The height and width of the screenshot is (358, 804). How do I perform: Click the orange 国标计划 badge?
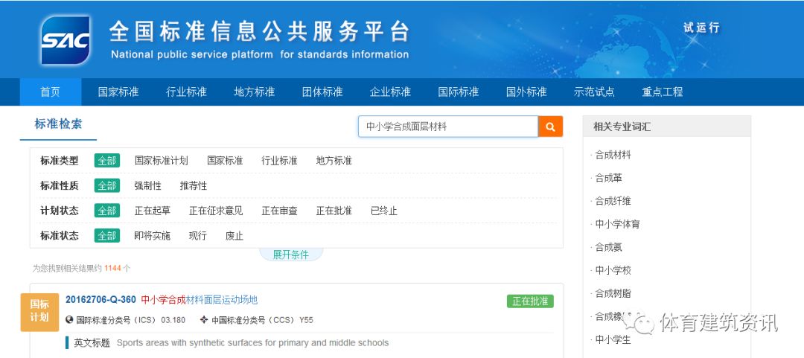[39, 312]
